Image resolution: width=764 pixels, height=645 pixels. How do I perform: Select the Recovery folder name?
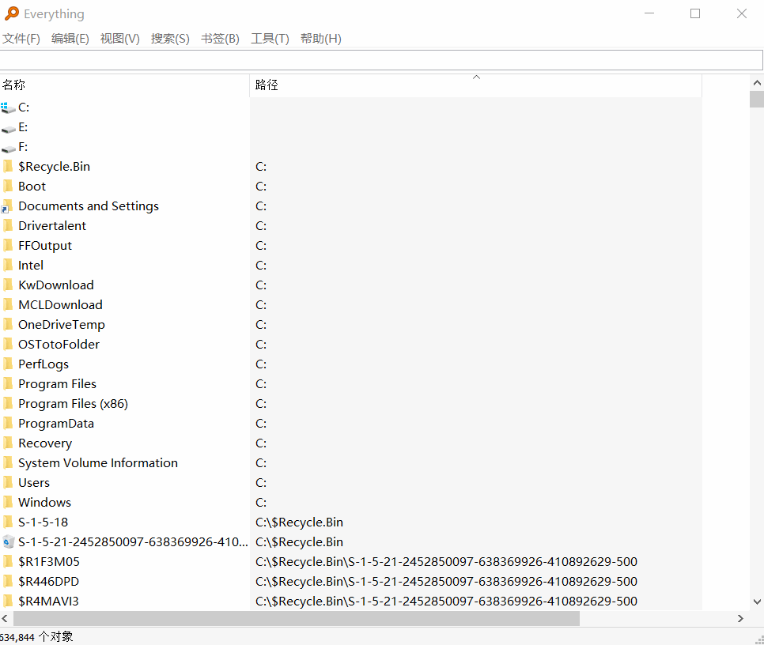click(x=45, y=443)
